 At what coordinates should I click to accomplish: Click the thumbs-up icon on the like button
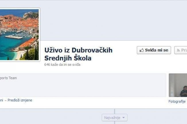[142, 50]
